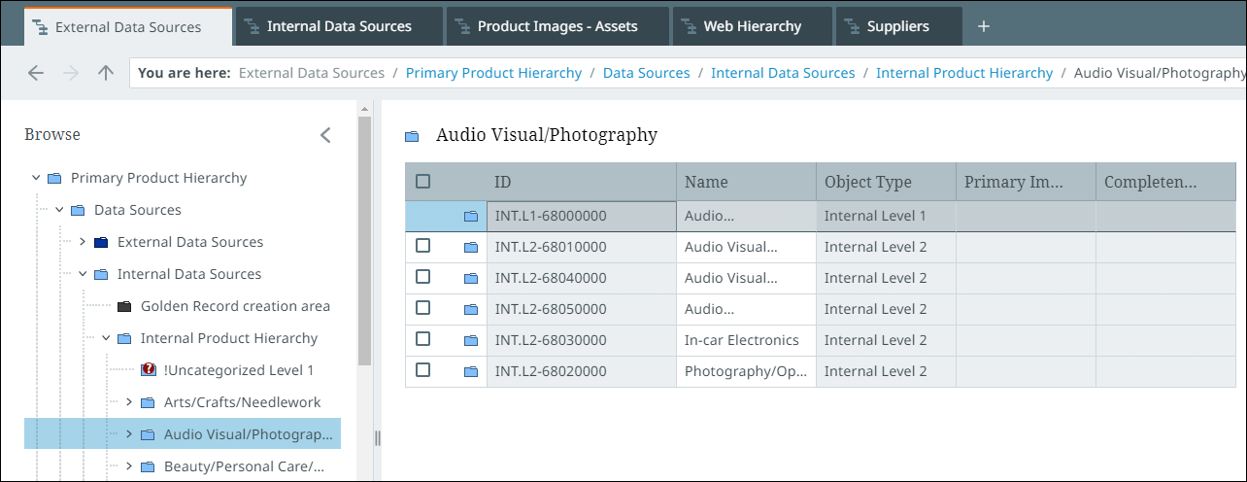The width and height of the screenshot is (1247, 482).
Task: Open the Suppliers tab
Action: click(x=897, y=26)
